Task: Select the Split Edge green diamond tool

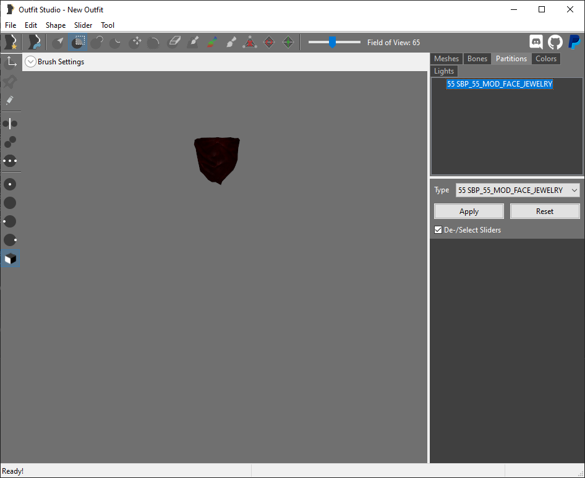Action: (x=288, y=42)
